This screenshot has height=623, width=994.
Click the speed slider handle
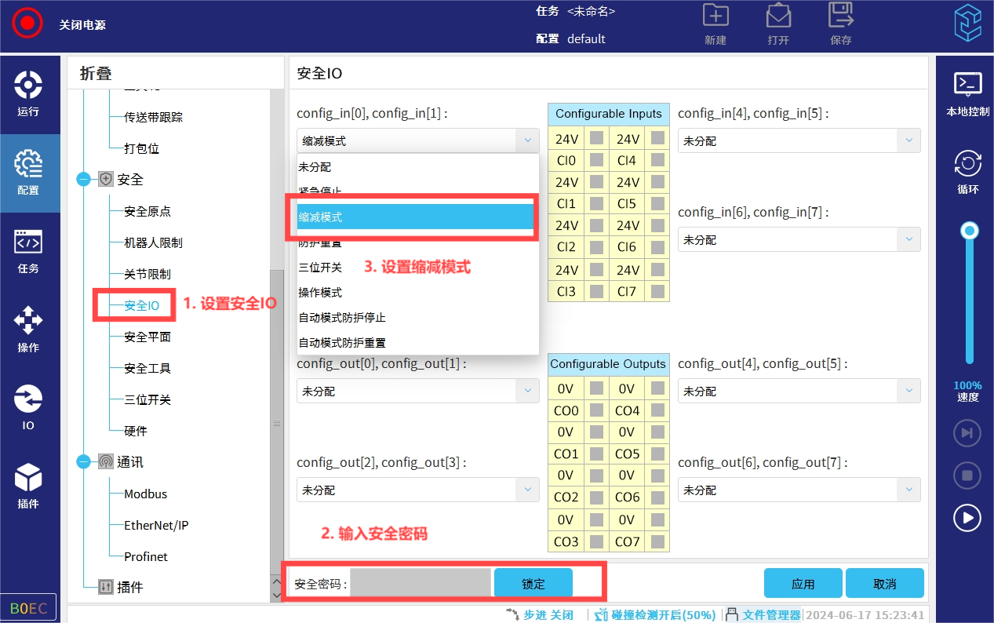[x=970, y=231]
